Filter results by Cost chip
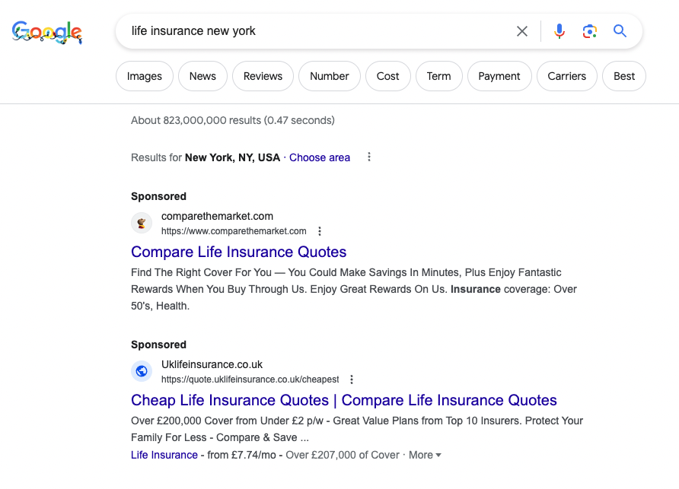 click(388, 76)
